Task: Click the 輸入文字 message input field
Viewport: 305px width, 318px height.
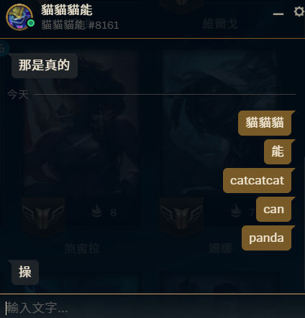Action: point(152,307)
